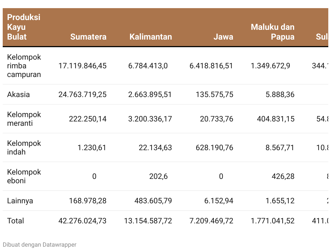Click the Total row label
This screenshot has height=251, width=331.
pos(15,221)
